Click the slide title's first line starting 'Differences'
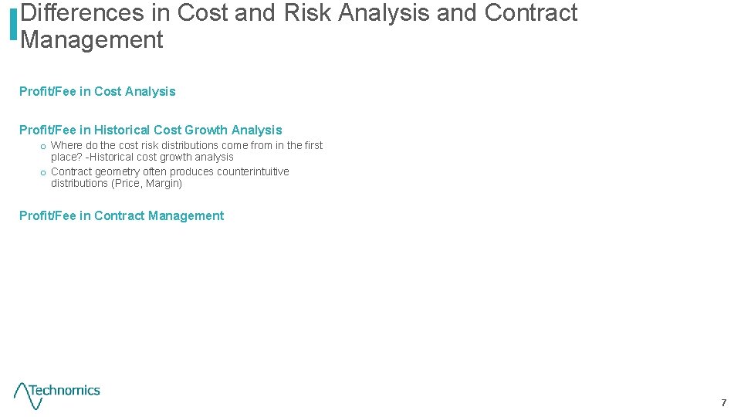 pyautogui.click(x=299, y=13)
